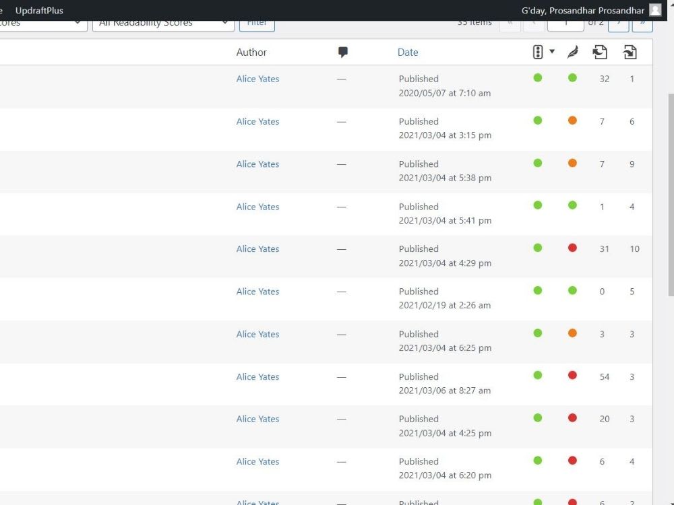Click green SEO dot for 4:29 pm post
The width and height of the screenshot is (674, 505).
538,248
